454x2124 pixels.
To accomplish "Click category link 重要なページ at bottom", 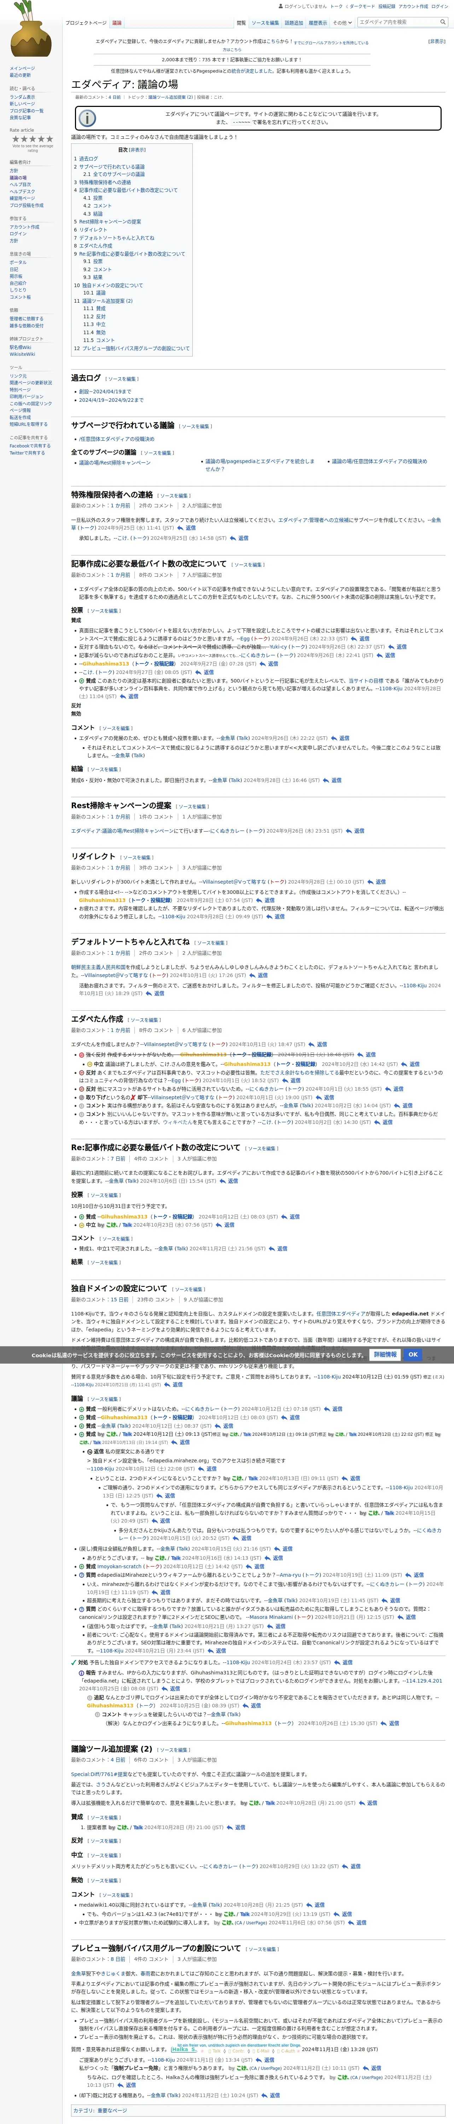I will tap(112, 2111).
